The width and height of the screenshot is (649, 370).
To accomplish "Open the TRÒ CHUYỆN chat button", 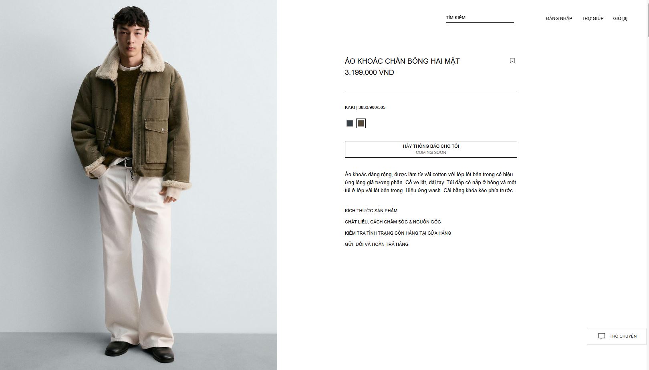I will point(617,336).
